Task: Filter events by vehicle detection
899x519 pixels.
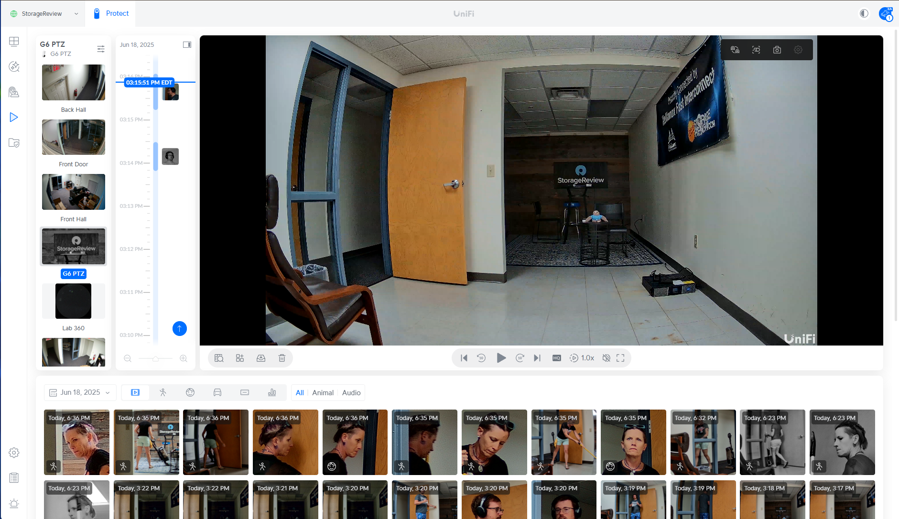Action: (217, 392)
